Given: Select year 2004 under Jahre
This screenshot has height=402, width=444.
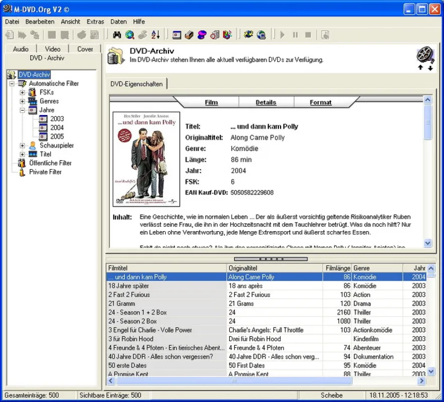Looking at the screenshot, I should pyautogui.click(x=57, y=128).
